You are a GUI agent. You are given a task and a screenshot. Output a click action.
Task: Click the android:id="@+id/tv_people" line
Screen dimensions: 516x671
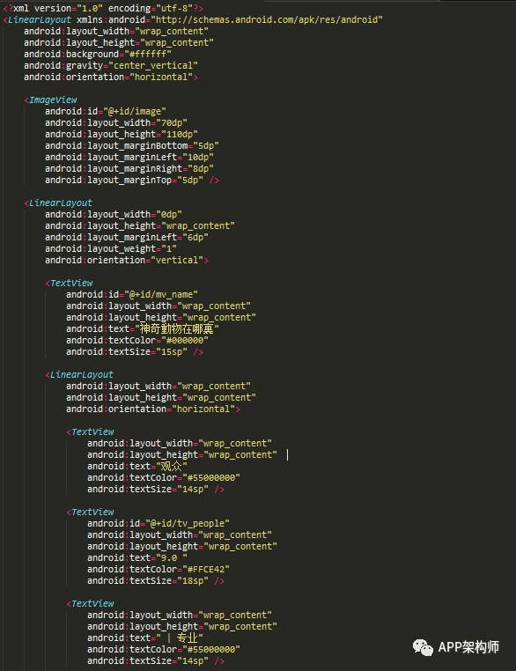pyautogui.click(x=158, y=523)
